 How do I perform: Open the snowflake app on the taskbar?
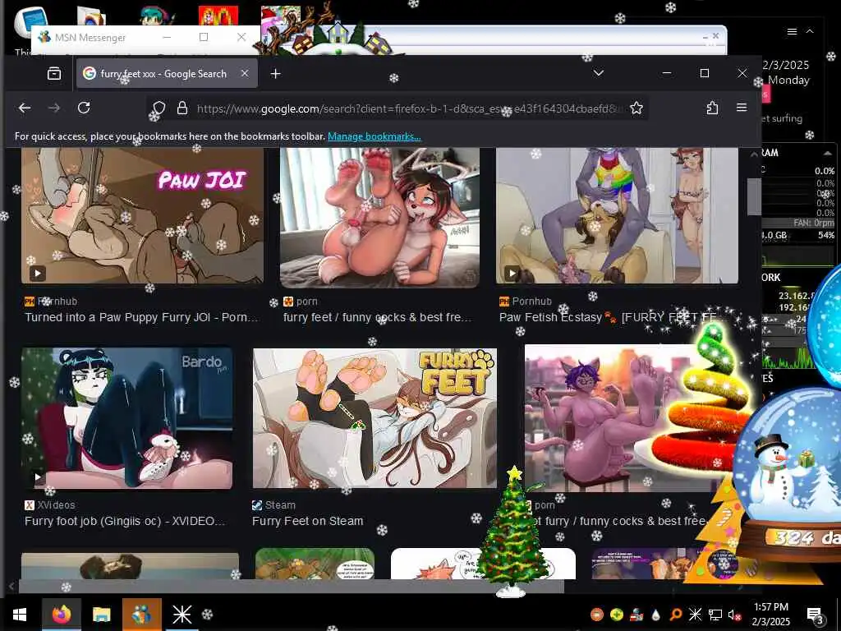click(182, 615)
